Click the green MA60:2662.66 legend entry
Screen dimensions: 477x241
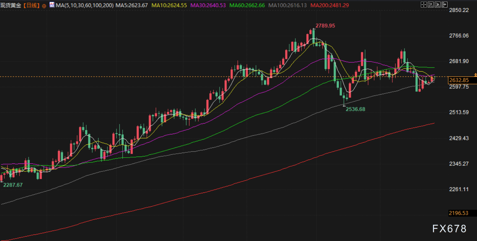pyautogui.click(x=247, y=6)
